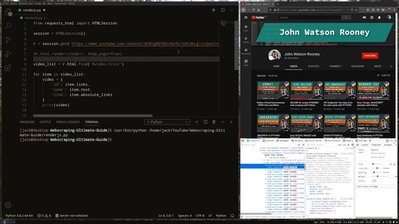This screenshot has height=224, width=399.
Task: Open Subscriptions in the YouTube sidebar
Action: [246, 51]
